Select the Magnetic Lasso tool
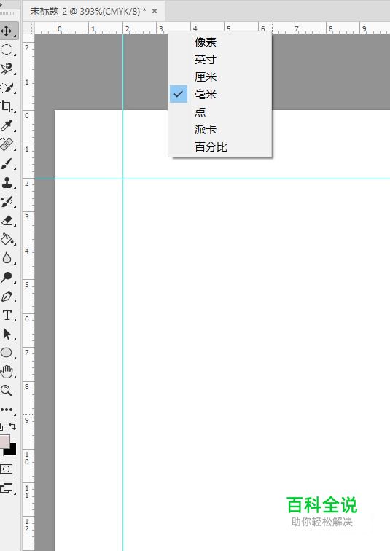 pyautogui.click(x=7, y=69)
